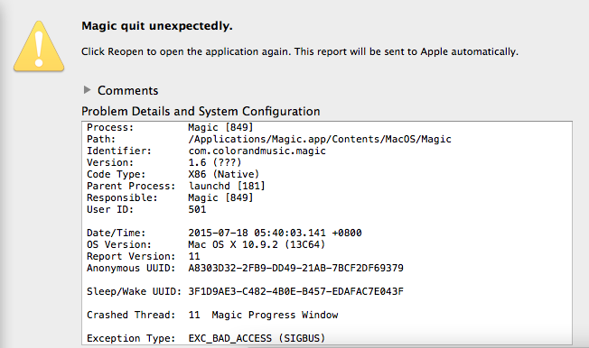Viewport: 589px width, 348px height.
Task: Select the "Code Type:" label
Action: (116, 174)
